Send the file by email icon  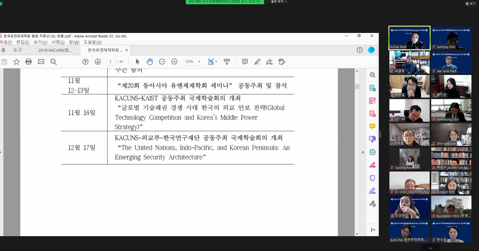(41, 62)
